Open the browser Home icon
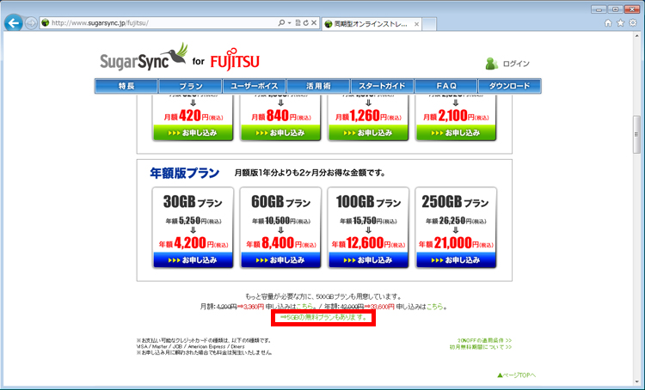 (608, 23)
